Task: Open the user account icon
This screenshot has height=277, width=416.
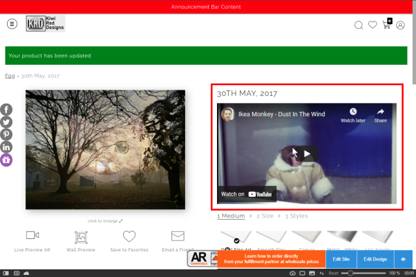Action: pyautogui.click(x=400, y=25)
